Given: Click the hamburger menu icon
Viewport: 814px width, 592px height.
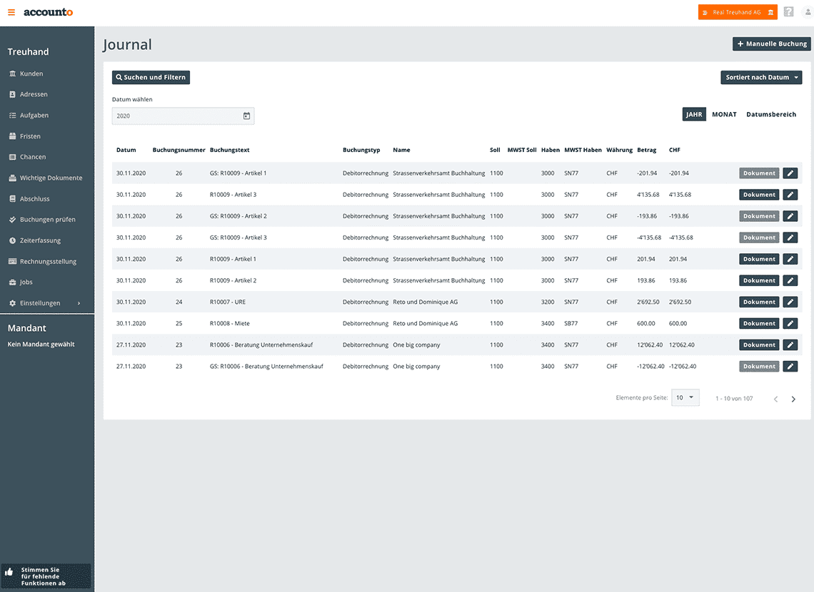Looking at the screenshot, I should coord(11,13).
